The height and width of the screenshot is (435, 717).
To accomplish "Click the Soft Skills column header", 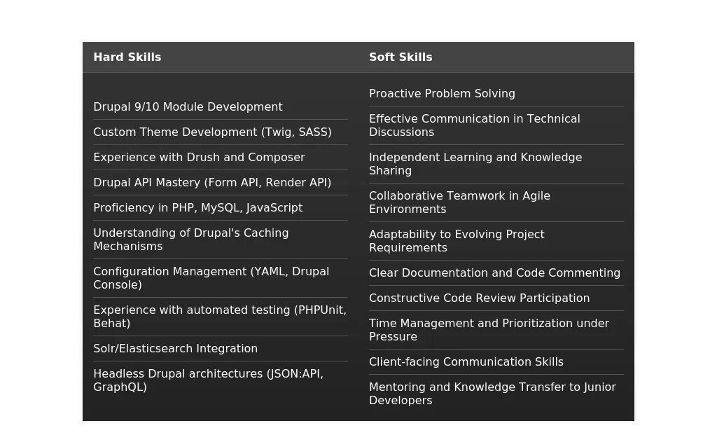I will click(401, 57).
